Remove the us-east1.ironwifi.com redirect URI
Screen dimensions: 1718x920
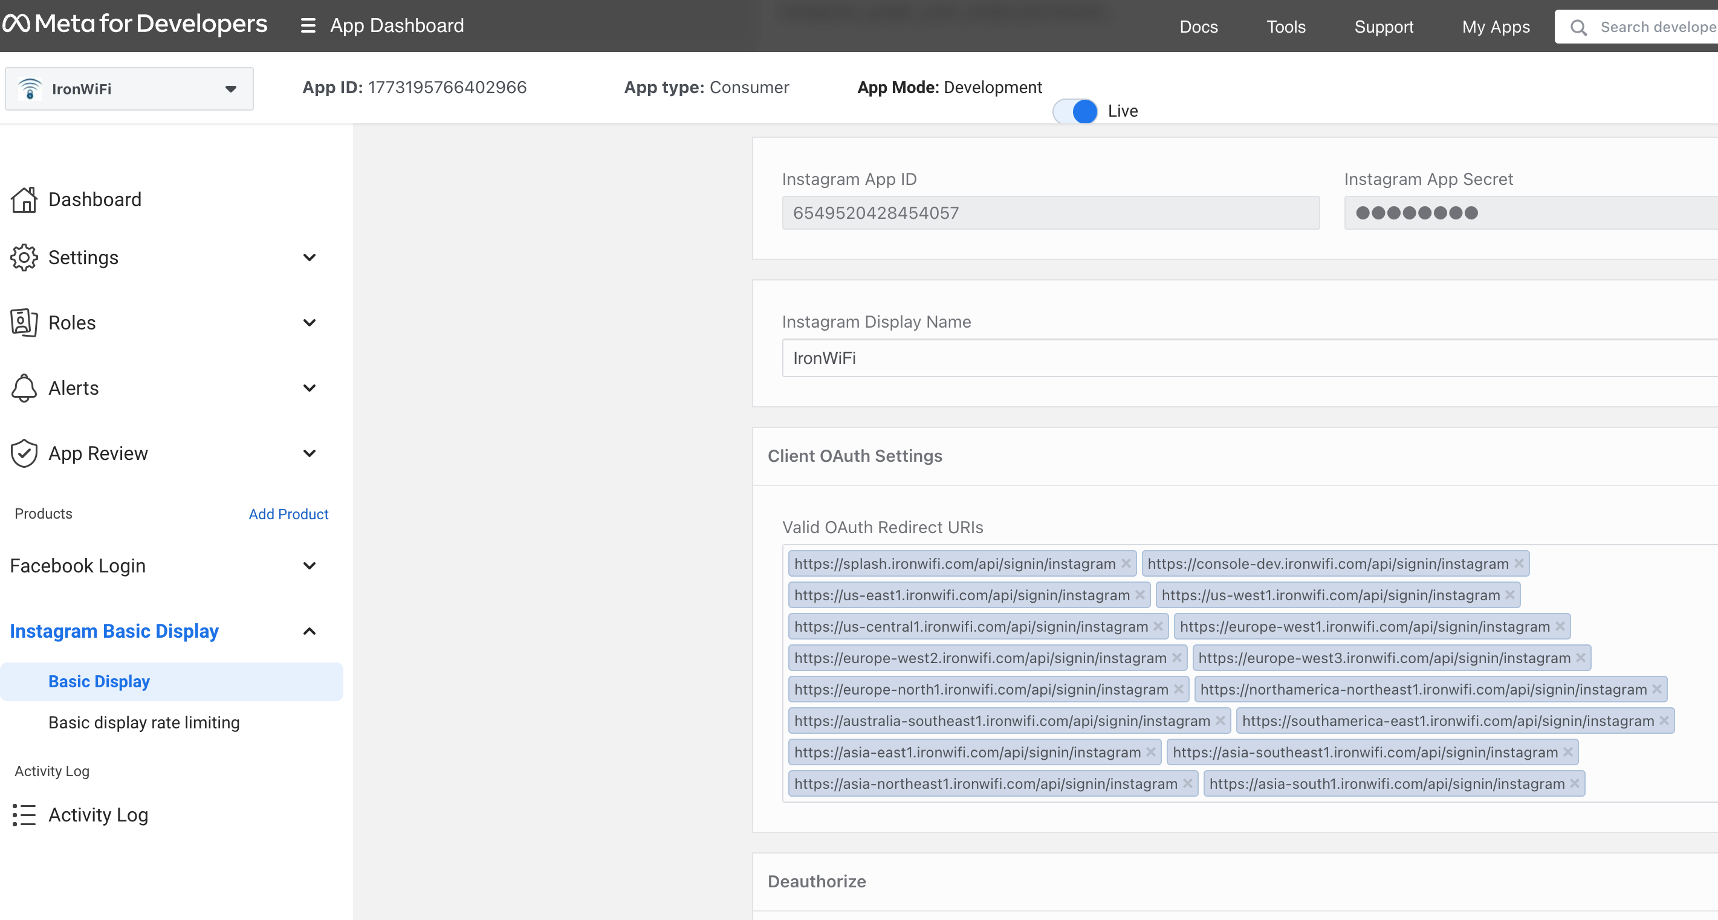click(x=1139, y=595)
